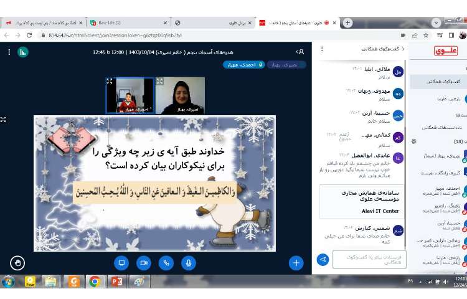
Task: Click the red Alavi logo
Action: pyautogui.click(x=446, y=50)
